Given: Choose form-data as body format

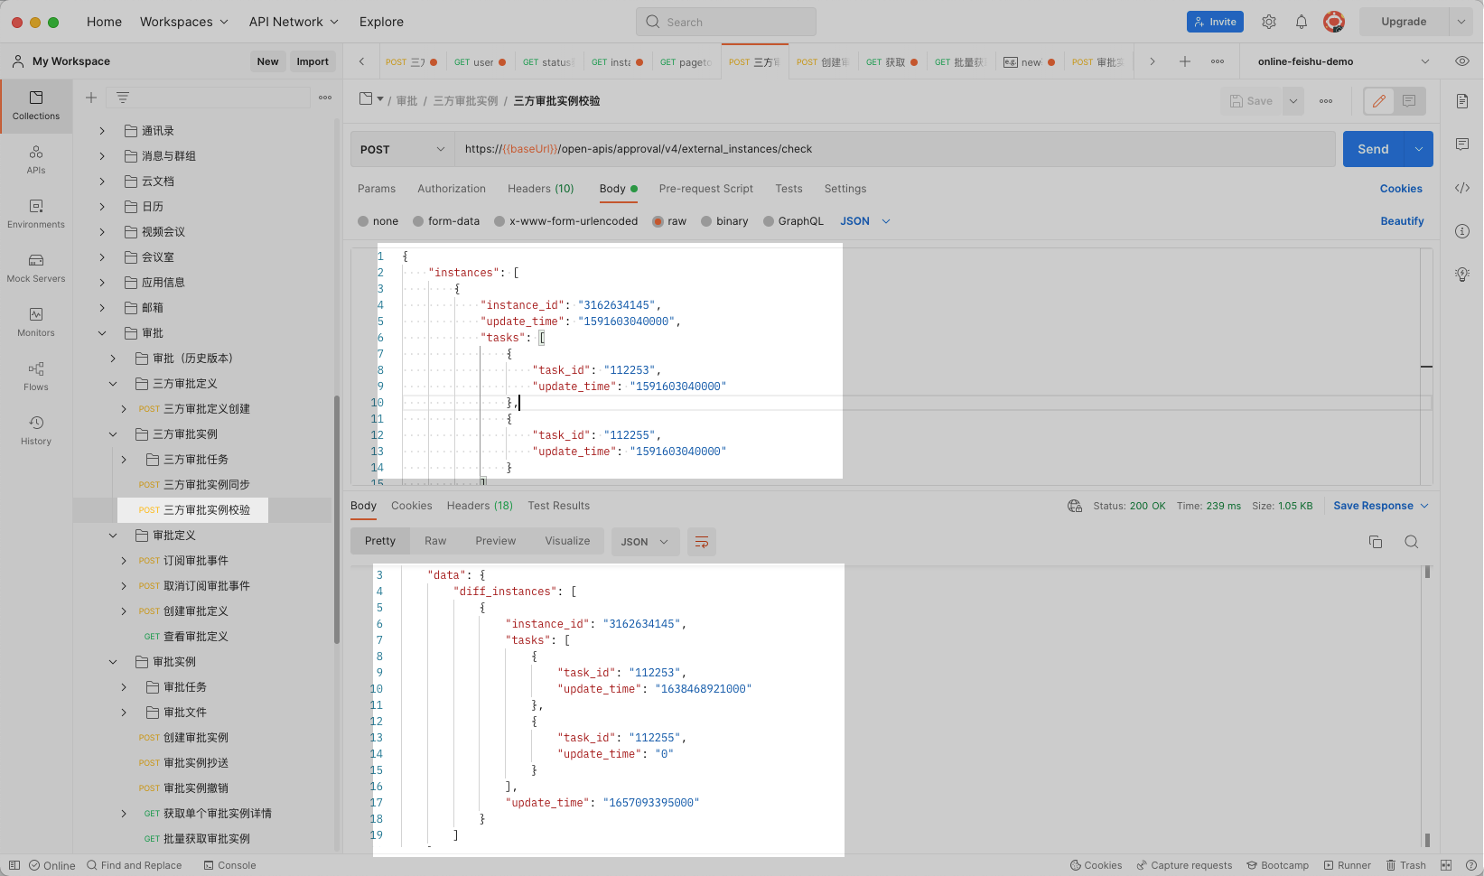Looking at the screenshot, I should [445, 220].
